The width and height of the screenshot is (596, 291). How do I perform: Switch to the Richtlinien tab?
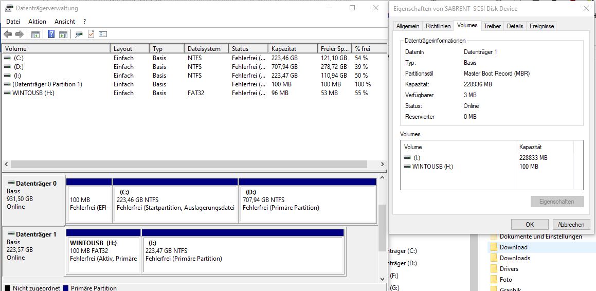tap(438, 26)
